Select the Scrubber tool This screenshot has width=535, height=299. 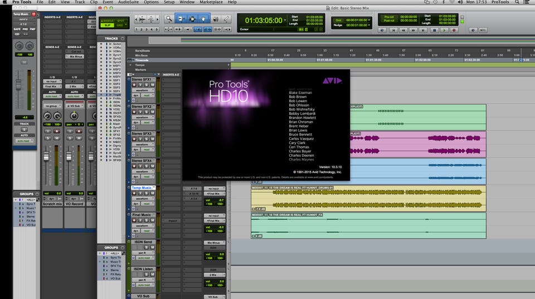click(215, 19)
